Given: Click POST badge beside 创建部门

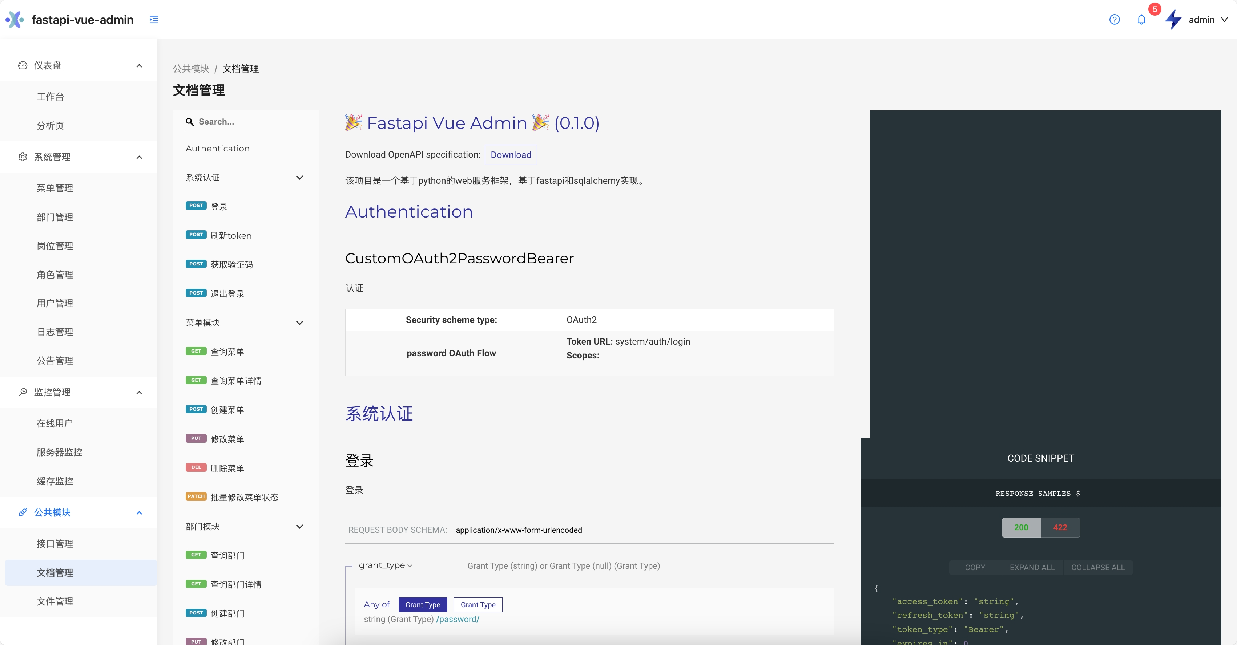Looking at the screenshot, I should 196,613.
